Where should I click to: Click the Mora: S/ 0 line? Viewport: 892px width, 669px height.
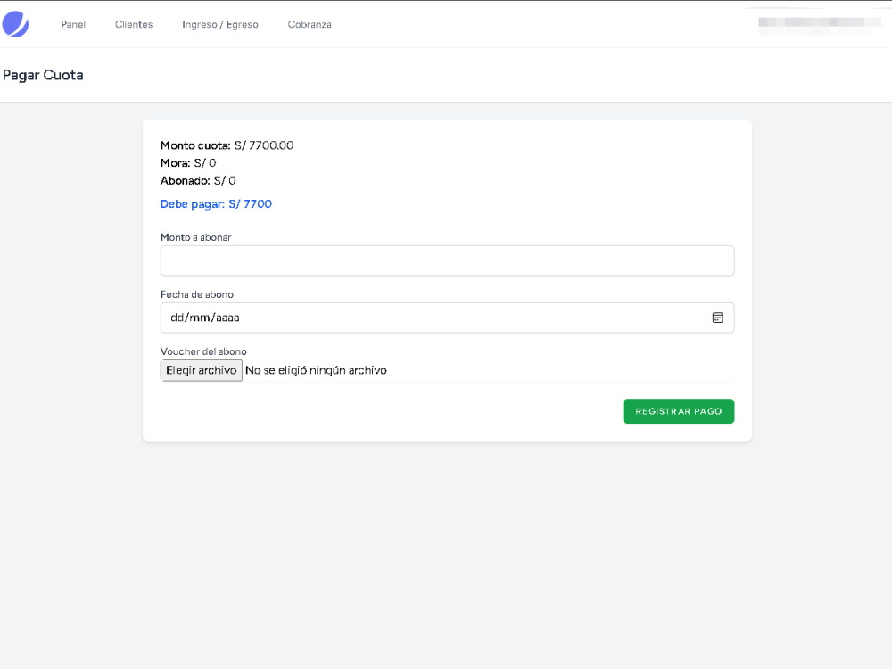click(x=188, y=162)
